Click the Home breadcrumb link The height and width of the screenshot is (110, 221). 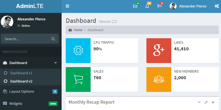tap(78, 30)
